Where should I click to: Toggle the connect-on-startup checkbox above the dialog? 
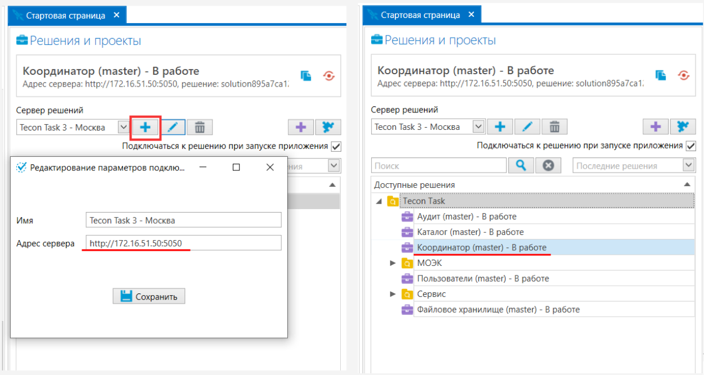[x=336, y=146]
